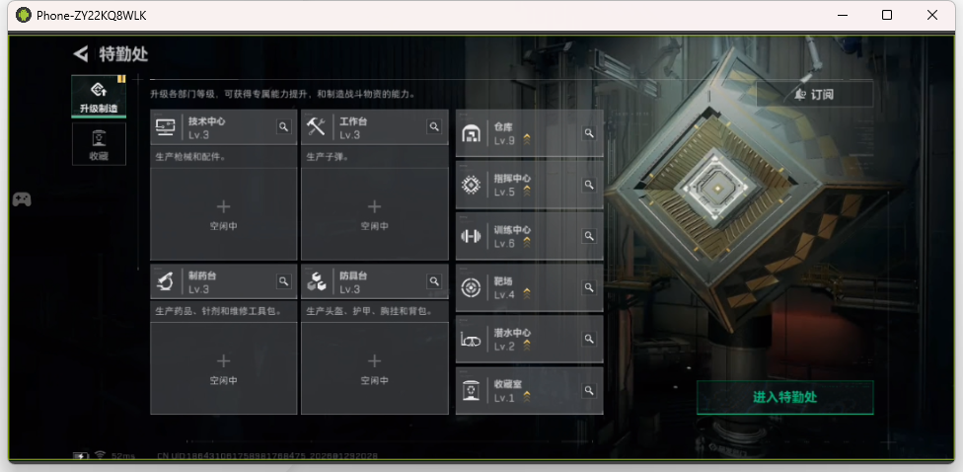Start crafting in 制药台 idle slot

[223, 367]
